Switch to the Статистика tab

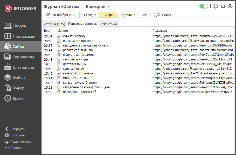pyautogui.click(x=108, y=24)
